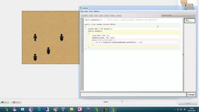199x112 pixels.
Task: Open the Tools menu in editor
Action: (90, 11)
